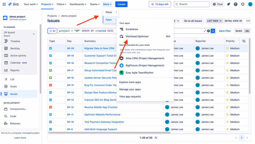Expand the DP board chevron
This screenshot has width=255, height=144.
pos(34,34)
